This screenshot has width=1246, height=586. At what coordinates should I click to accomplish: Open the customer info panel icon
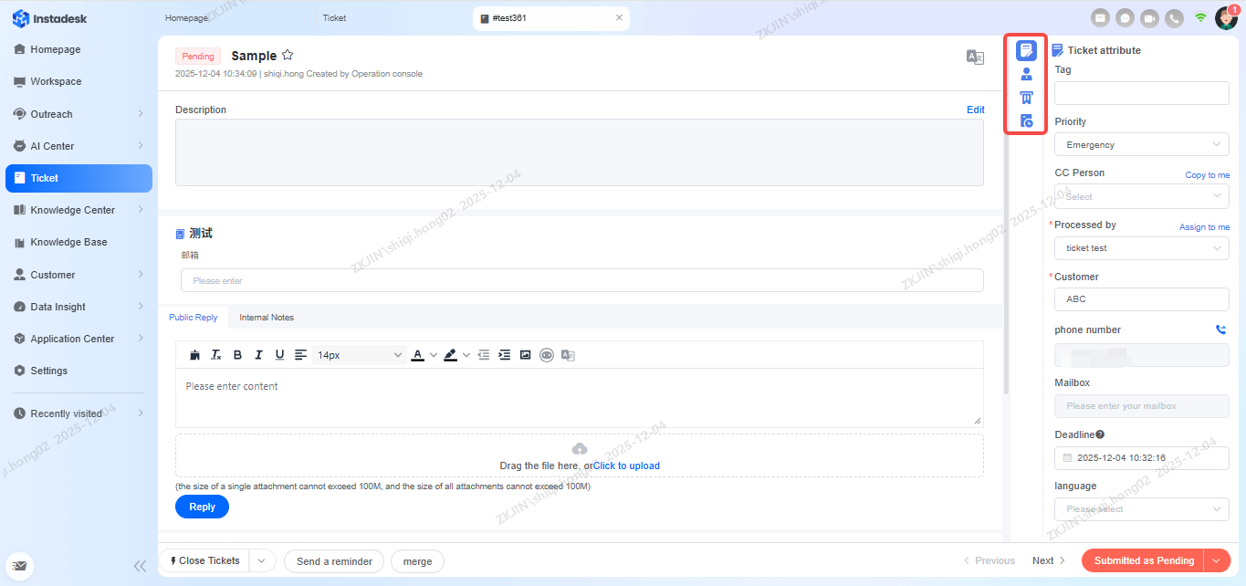[x=1026, y=74]
